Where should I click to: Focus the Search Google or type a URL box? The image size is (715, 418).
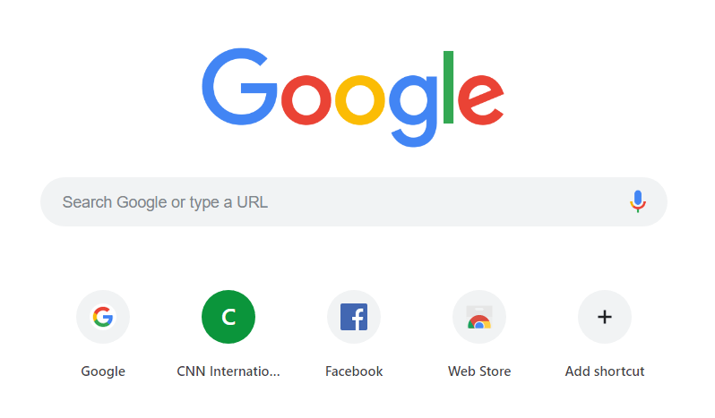[354, 201]
